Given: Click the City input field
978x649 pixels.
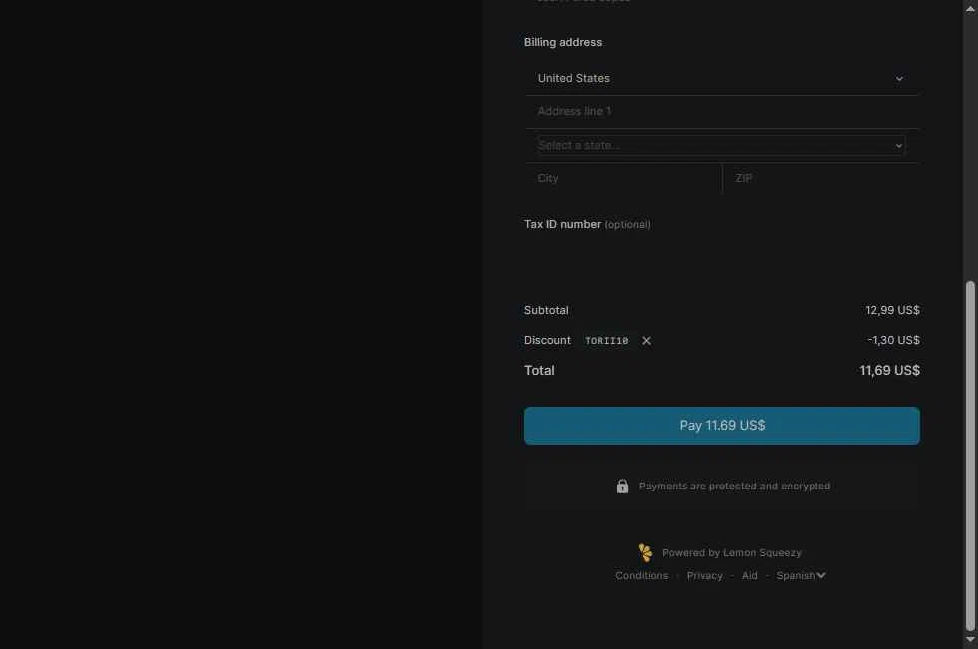Looking at the screenshot, I should click(623, 178).
